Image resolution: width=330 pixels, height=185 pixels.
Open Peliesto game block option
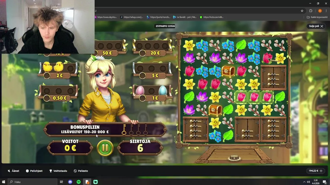81,171
